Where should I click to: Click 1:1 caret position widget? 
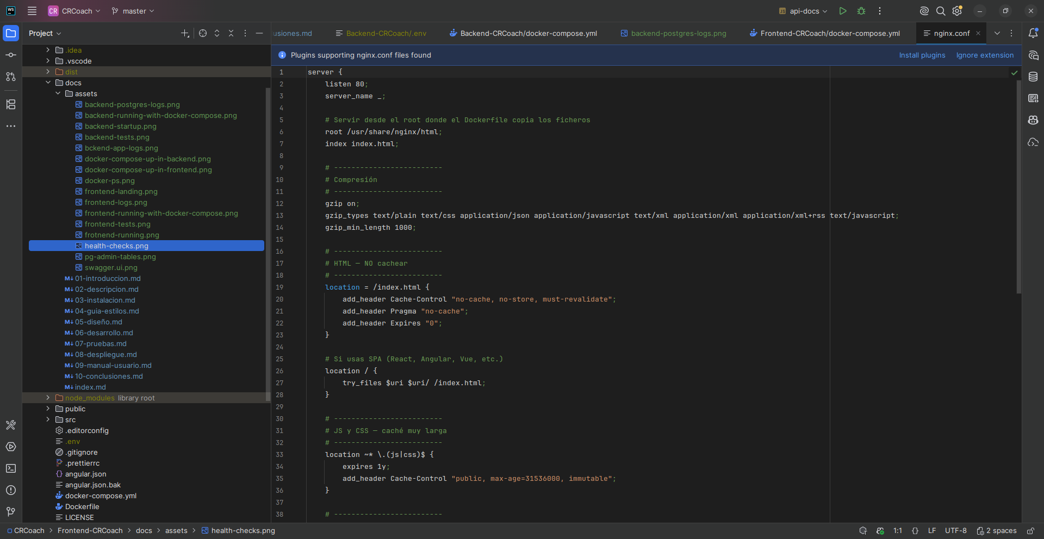pyautogui.click(x=898, y=531)
